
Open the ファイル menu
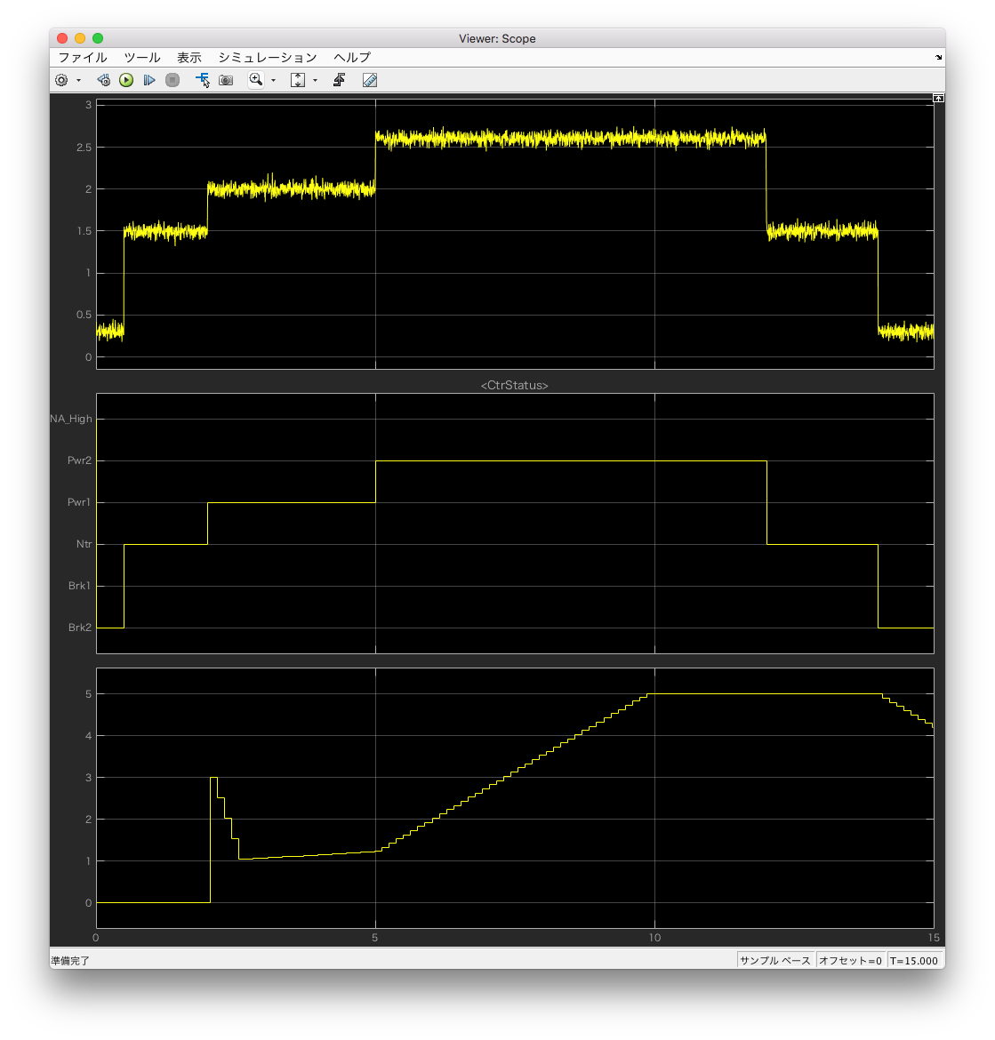83,58
